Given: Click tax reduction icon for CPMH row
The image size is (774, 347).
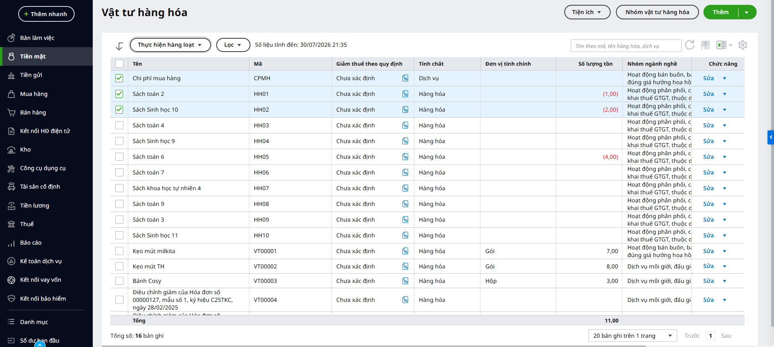Looking at the screenshot, I should 405,78.
